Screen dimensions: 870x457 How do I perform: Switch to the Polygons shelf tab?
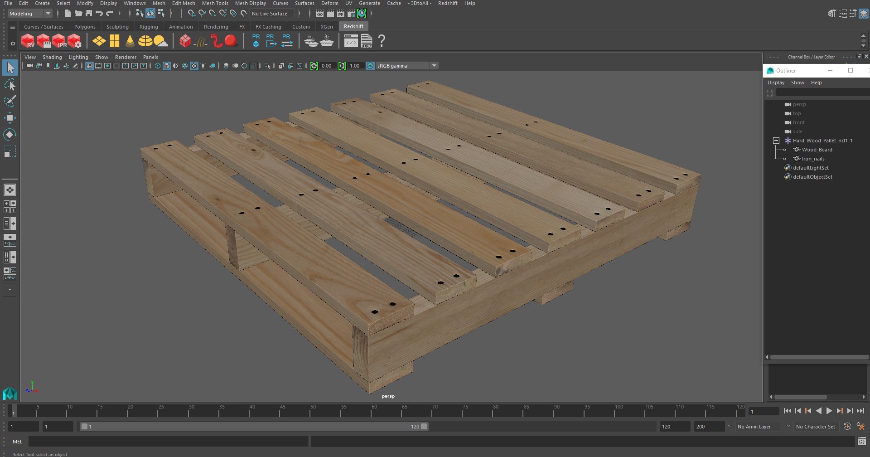[85, 27]
